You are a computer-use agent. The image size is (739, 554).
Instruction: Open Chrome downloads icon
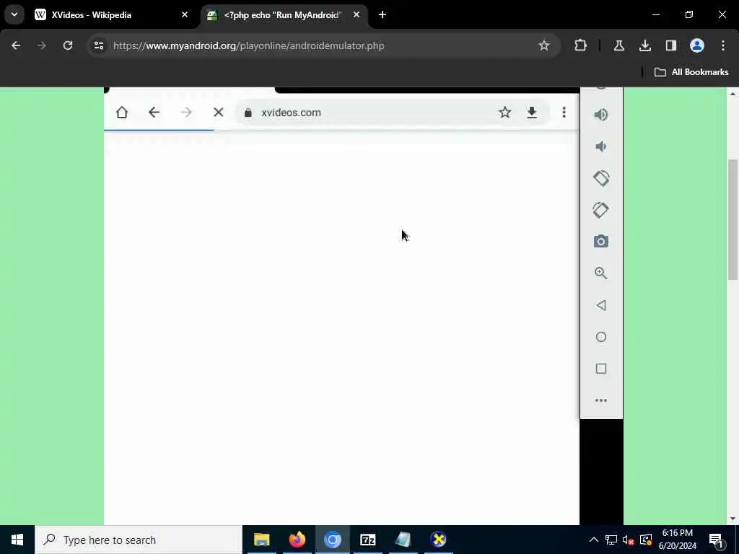tap(644, 45)
